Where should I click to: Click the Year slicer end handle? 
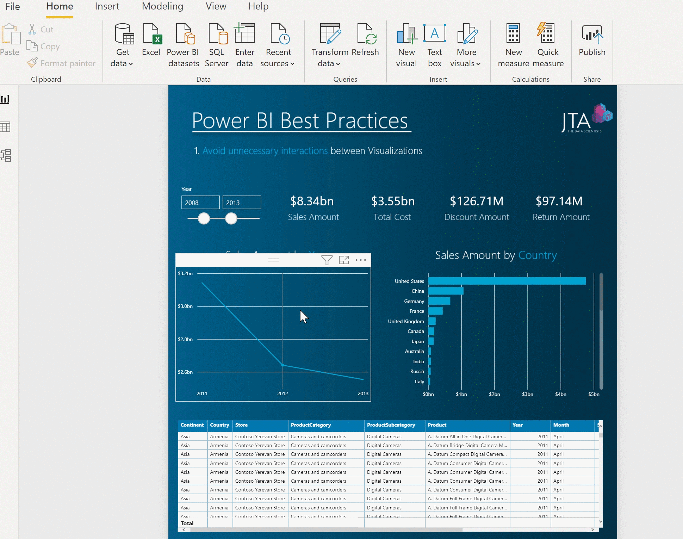coord(231,218)
